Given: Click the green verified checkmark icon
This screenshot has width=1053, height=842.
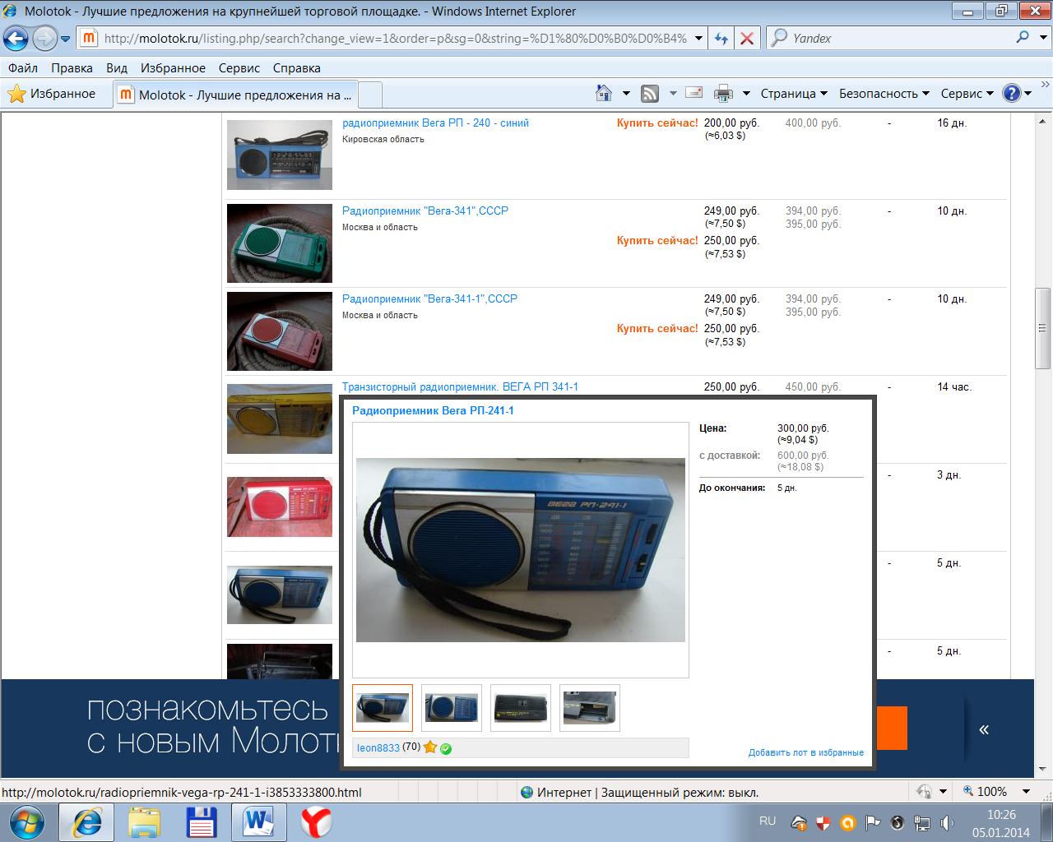Looking at the screenshot, I should 446,748.
